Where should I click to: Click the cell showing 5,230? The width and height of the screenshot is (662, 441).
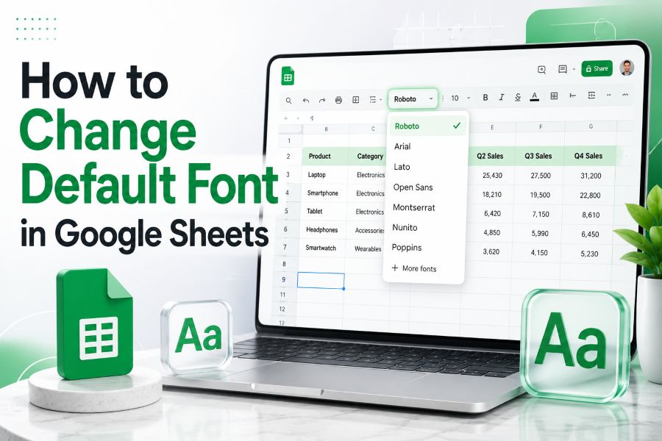pyautogui.click(x=588, y=254)
